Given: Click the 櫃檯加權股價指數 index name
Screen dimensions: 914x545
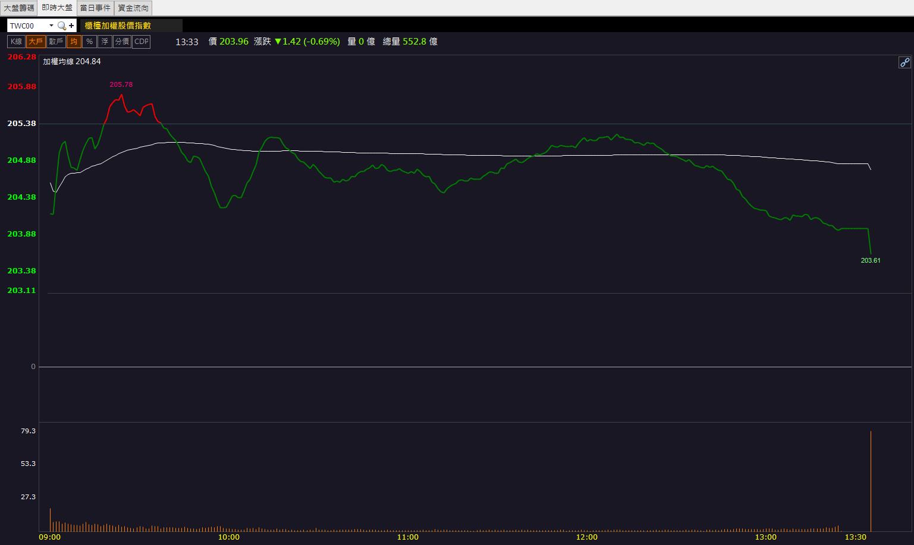Looking at the screenshot, I should 118,26.
